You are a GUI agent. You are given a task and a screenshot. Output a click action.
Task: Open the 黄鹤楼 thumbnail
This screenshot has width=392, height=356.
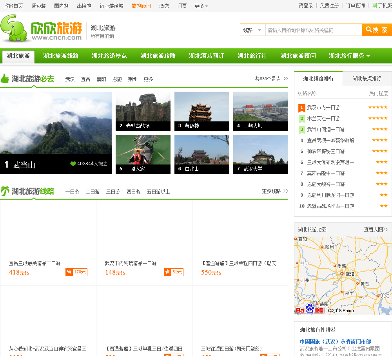tap(202, 111)
